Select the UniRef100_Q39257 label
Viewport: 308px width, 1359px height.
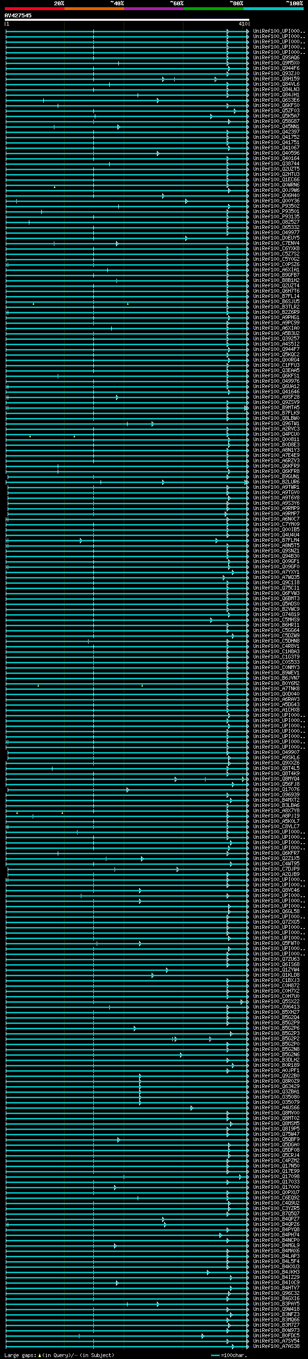pos(276,338)
